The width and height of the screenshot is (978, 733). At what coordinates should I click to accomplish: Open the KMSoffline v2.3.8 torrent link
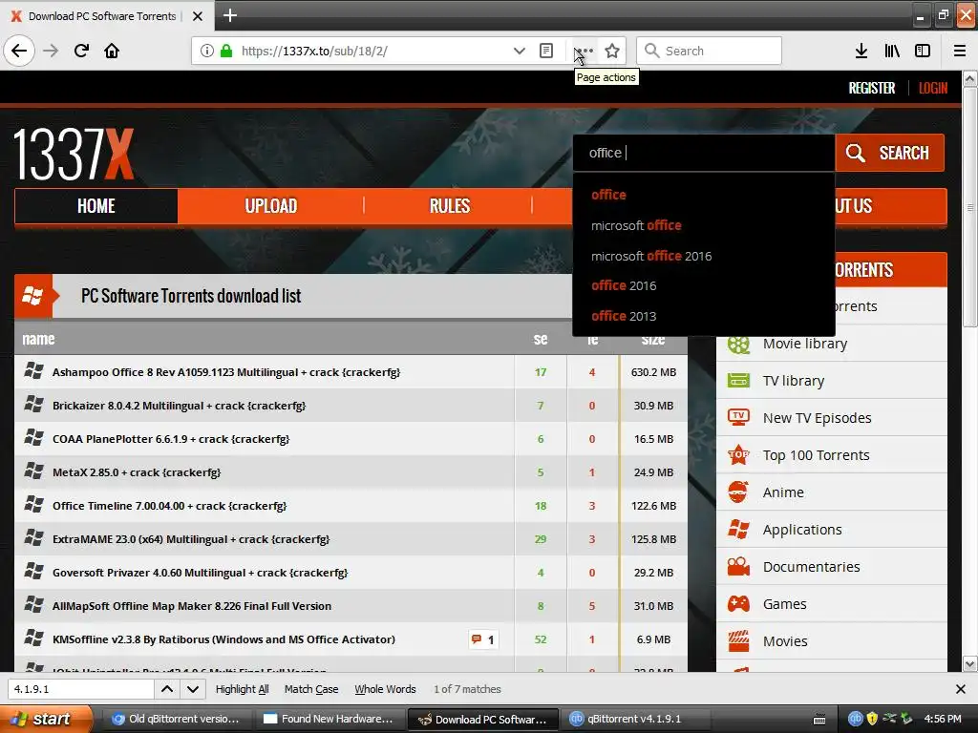223,639
